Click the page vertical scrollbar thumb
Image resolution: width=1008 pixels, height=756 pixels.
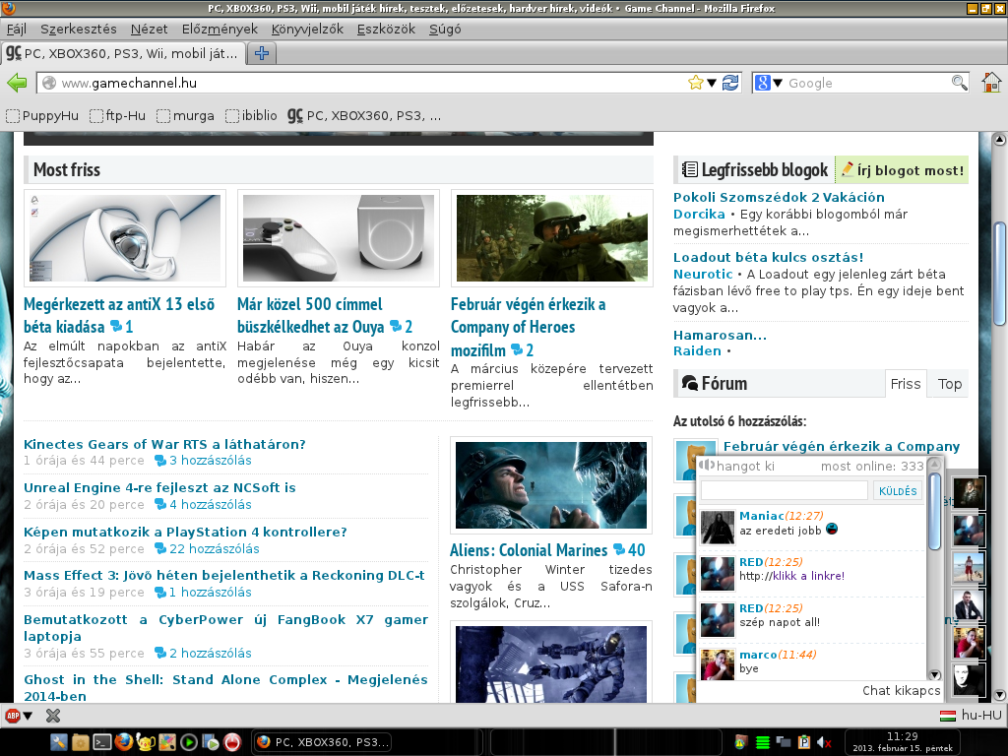click(x=999, y=275)
